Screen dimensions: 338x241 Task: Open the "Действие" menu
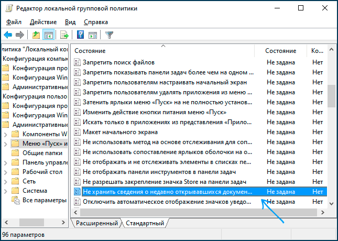(43, 22)
